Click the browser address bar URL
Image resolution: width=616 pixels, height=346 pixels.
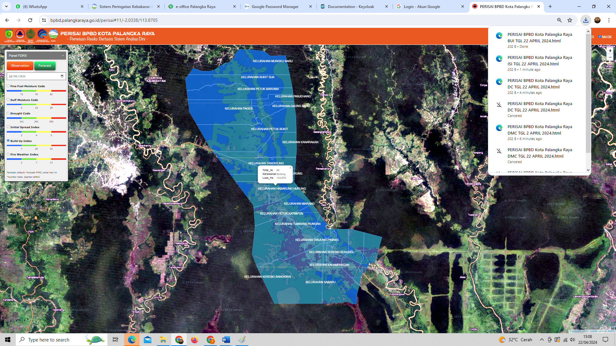click(x=104, y=20)
